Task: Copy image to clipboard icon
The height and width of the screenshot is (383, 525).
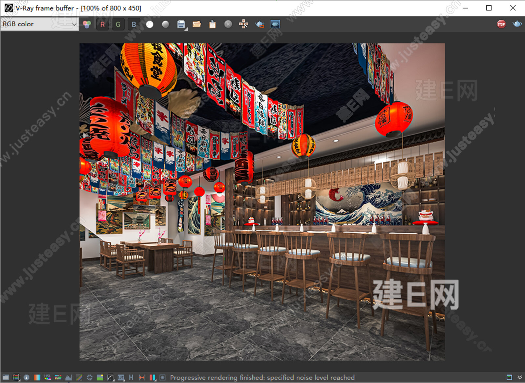Action: coord(212,24)
